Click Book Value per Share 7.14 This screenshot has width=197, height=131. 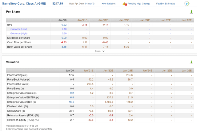106,47
